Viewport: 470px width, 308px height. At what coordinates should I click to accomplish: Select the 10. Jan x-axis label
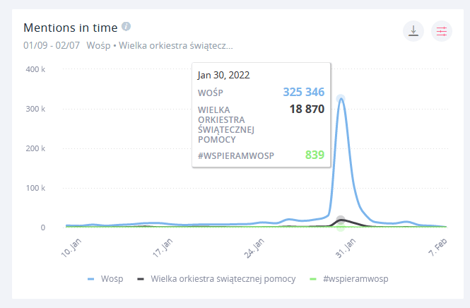70,249
